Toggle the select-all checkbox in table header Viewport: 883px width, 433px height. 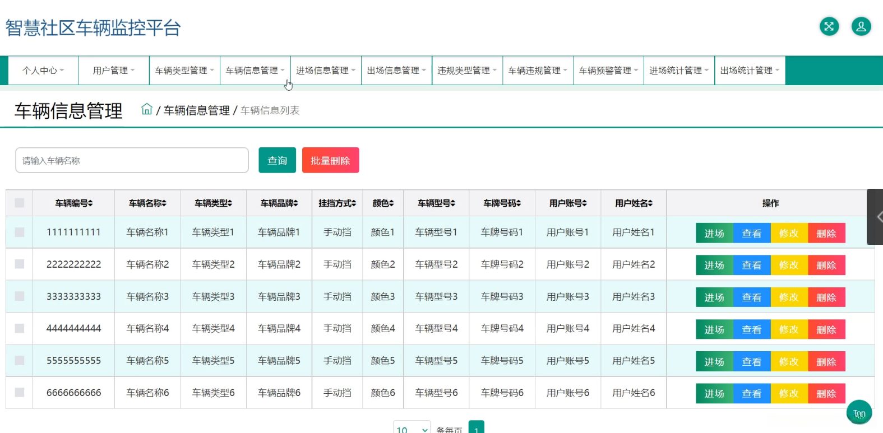tap(20, 203)
